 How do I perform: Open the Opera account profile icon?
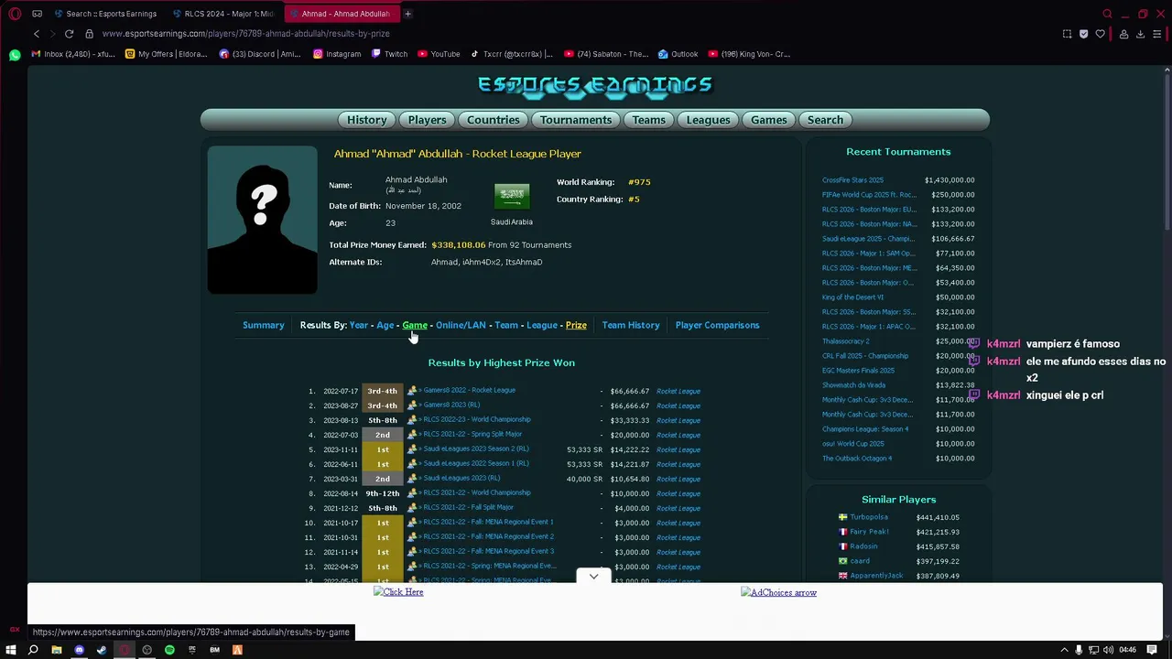[x=1123, y=34]
